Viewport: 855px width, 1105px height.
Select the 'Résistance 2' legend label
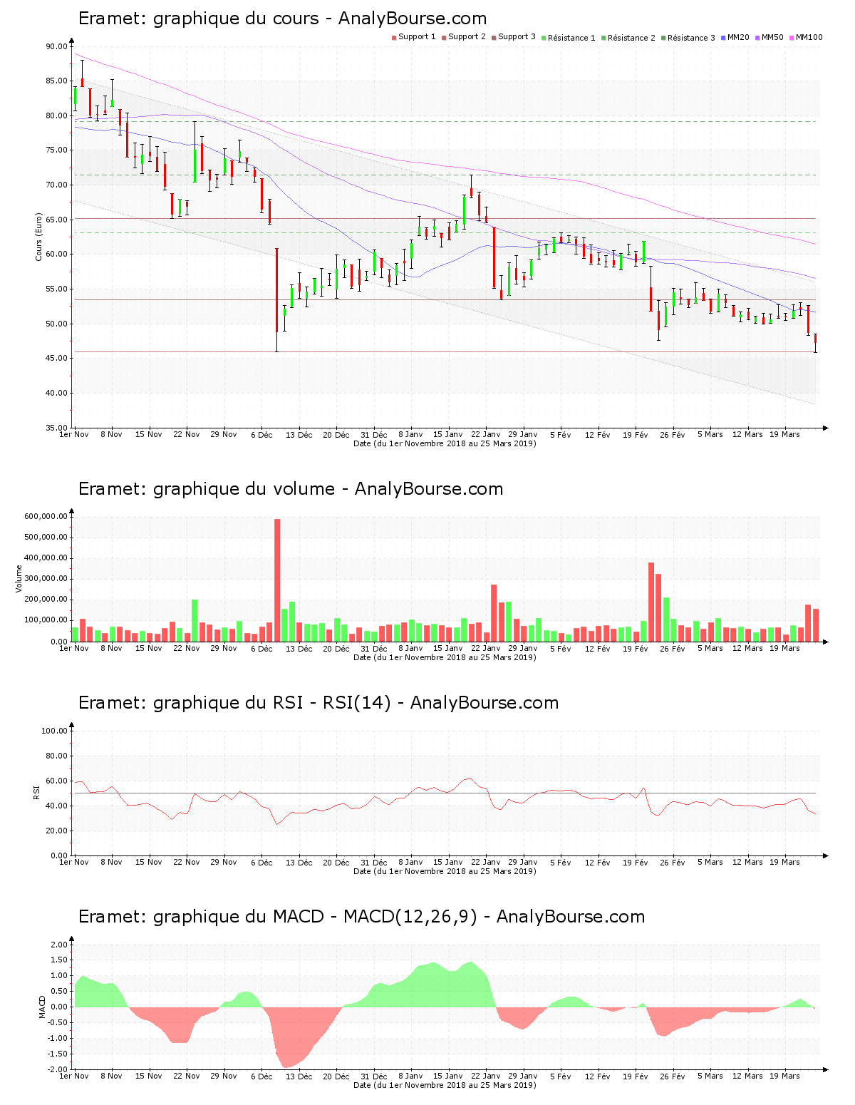pos(631,37)
